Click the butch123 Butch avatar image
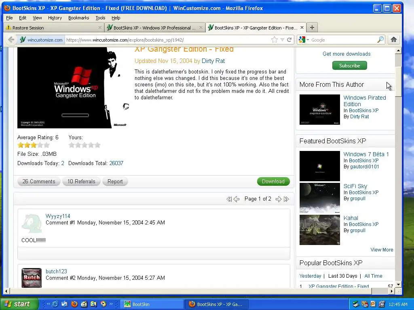 point(32,278)
